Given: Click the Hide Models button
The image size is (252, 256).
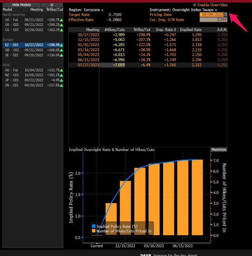Looking at the screenshot, I should (21, 5).
